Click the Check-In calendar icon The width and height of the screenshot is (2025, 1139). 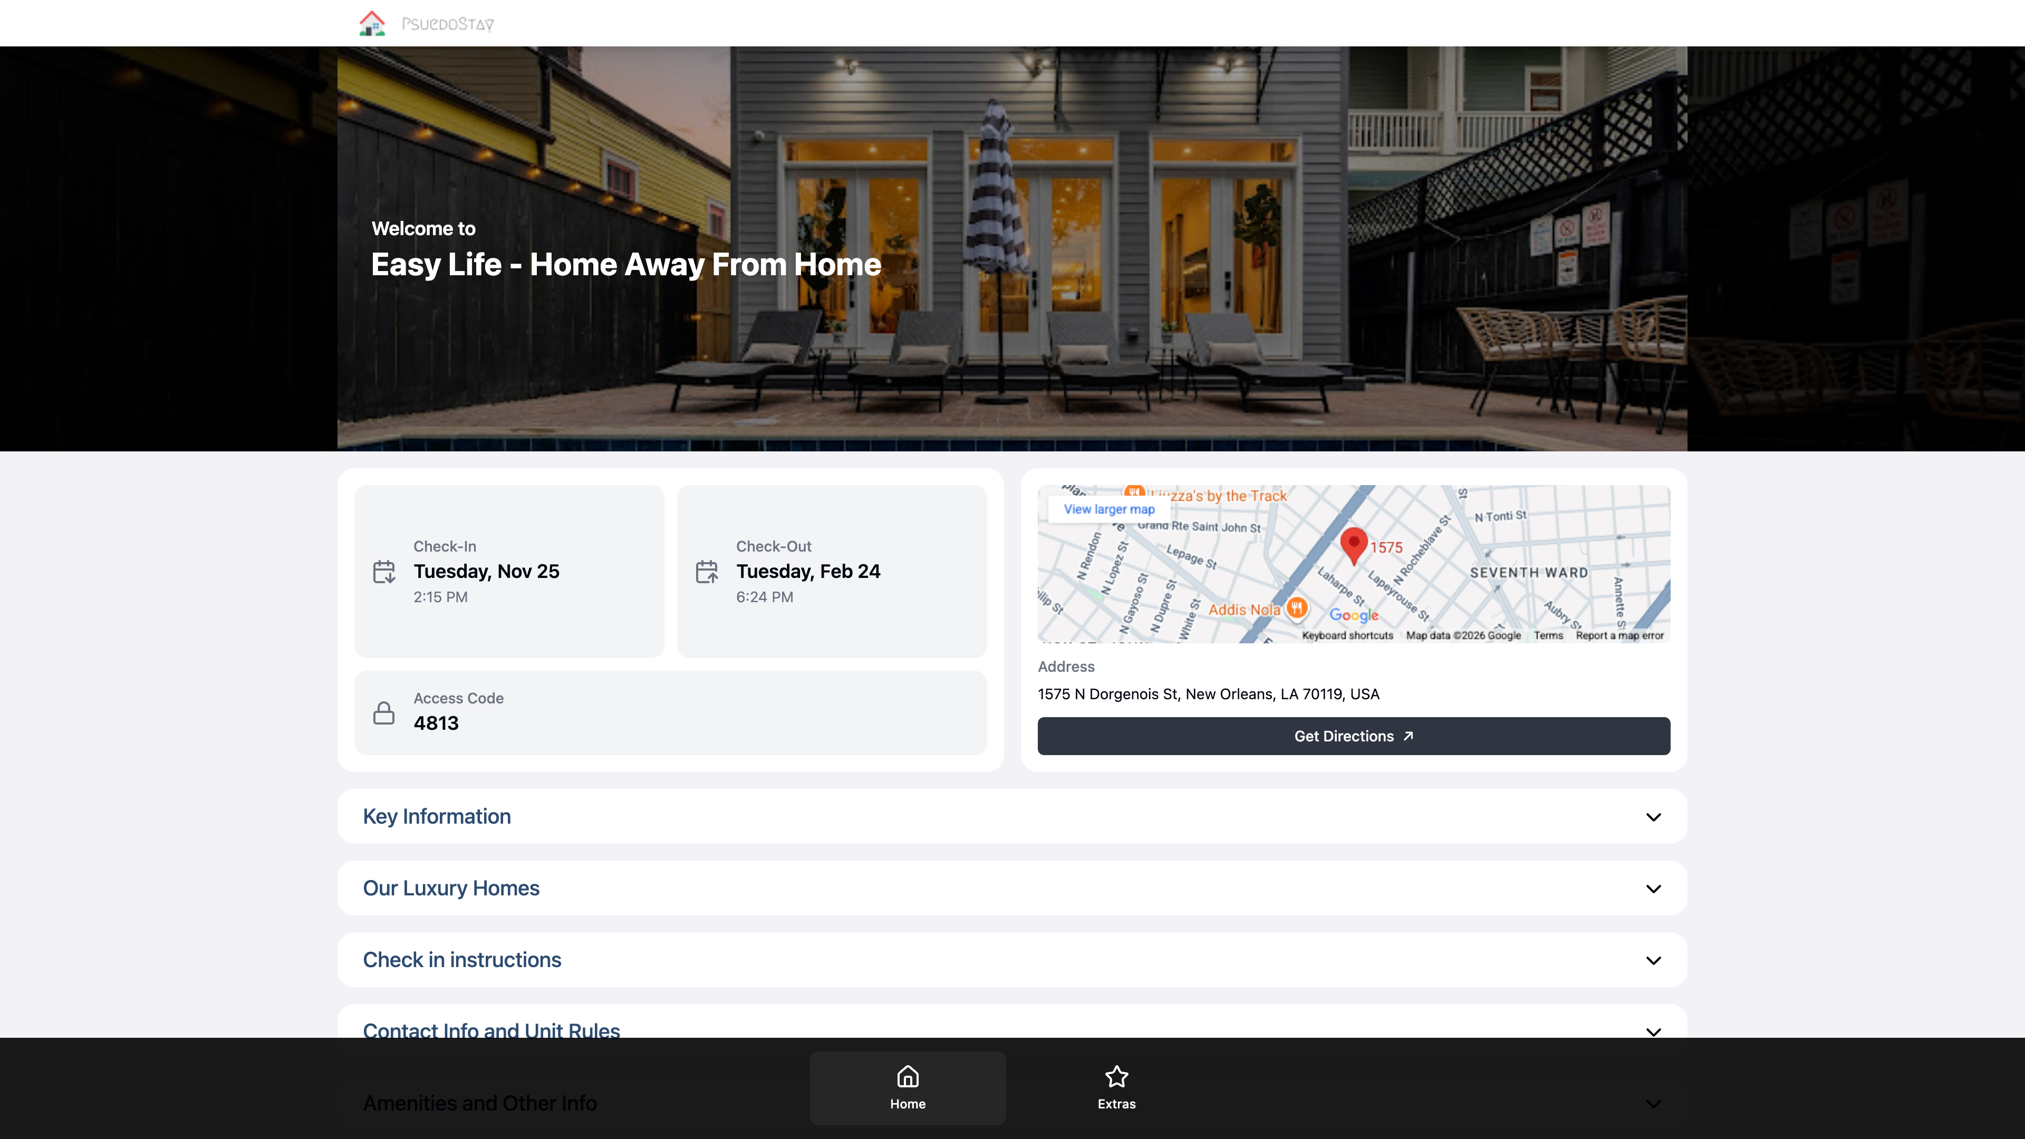pyautogui.click(x=383, y=572)
